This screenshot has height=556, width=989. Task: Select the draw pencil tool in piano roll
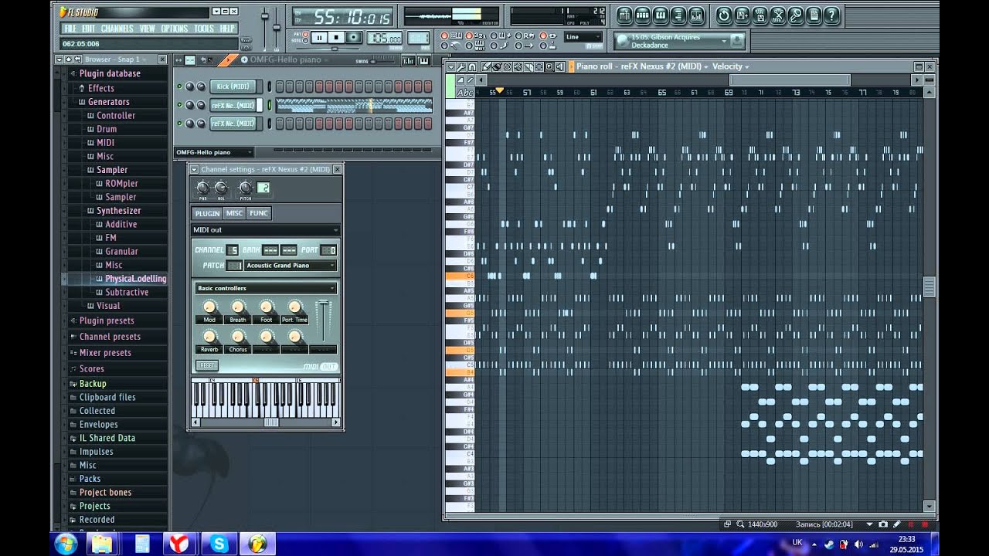487,67
